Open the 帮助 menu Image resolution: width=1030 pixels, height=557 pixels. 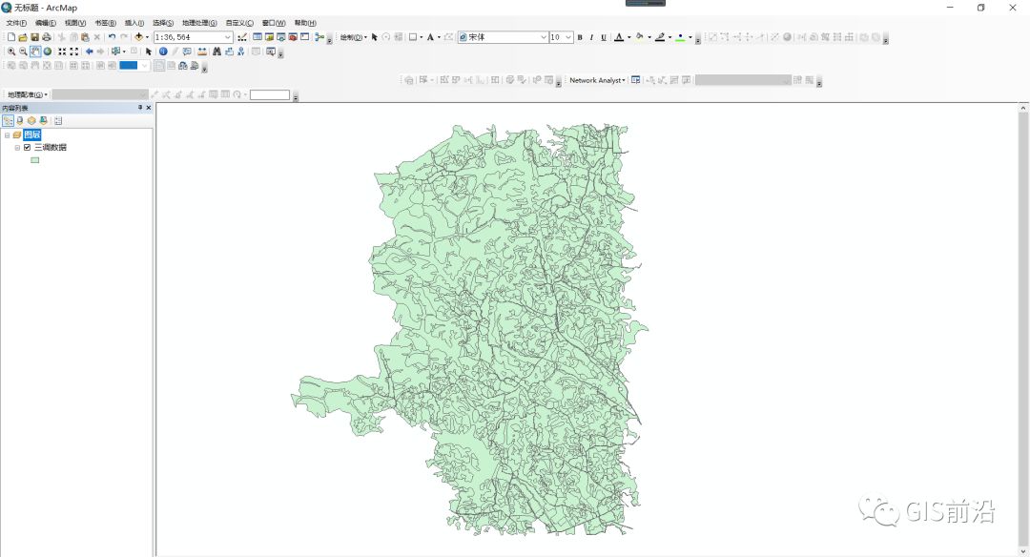305,23
